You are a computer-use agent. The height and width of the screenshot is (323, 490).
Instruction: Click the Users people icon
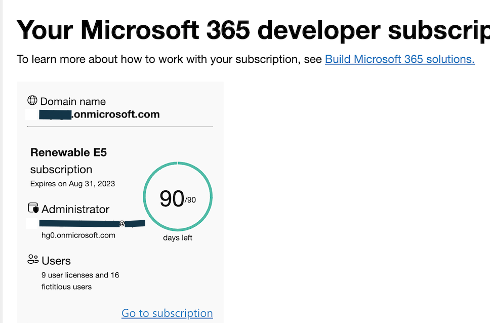[33, 259]
